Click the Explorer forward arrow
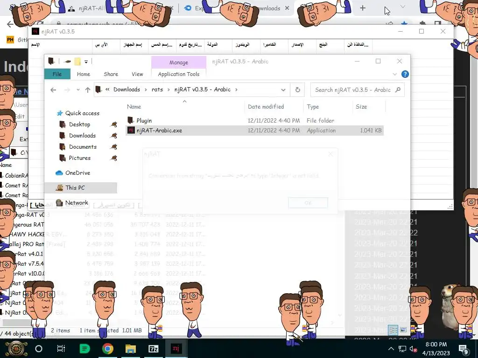Image resolution: width=478 pixels, height=358 pixels. [67, 90]
